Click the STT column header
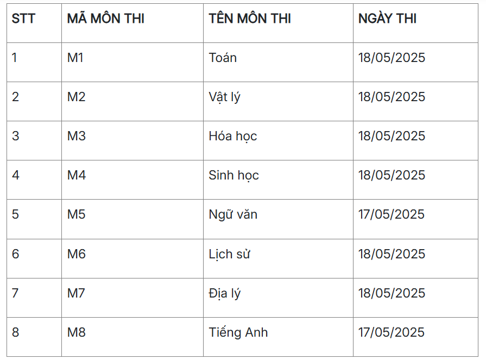Viewport: 486px width, 359px height. (23, 18)
